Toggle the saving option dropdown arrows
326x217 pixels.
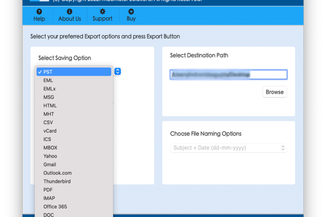pyautogui.click(x=117, y=71)
